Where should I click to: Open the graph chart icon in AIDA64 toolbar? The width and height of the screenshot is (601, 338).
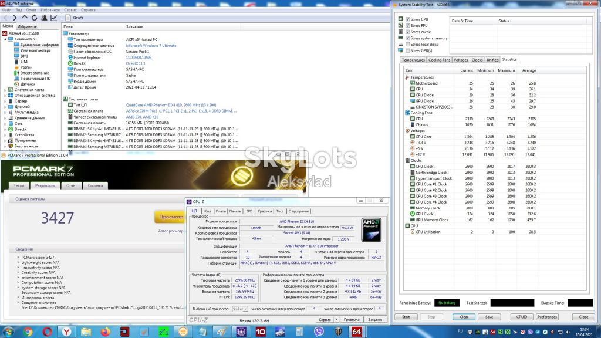pyautogui.click(x=54, y=18)
